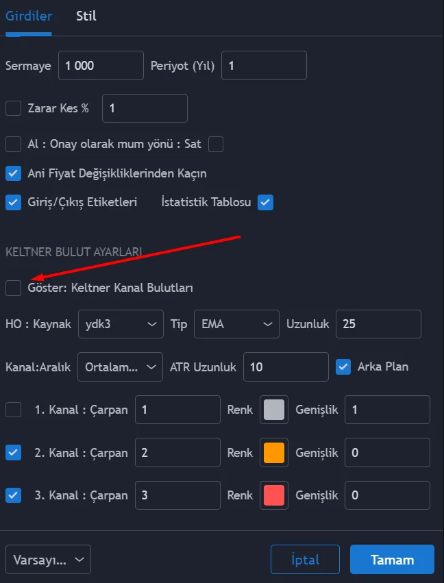Click the Sermaye input field
444x583 pixels.
[101, 66]
